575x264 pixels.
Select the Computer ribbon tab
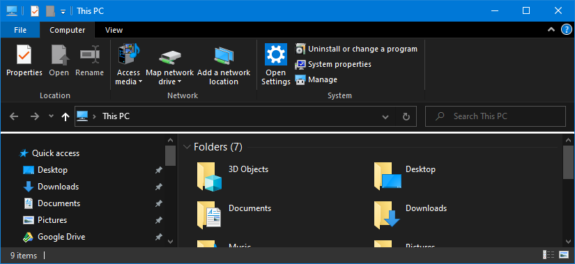[68, 30]
